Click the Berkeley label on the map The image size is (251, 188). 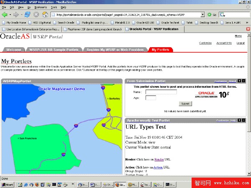[x=114, y=99]
